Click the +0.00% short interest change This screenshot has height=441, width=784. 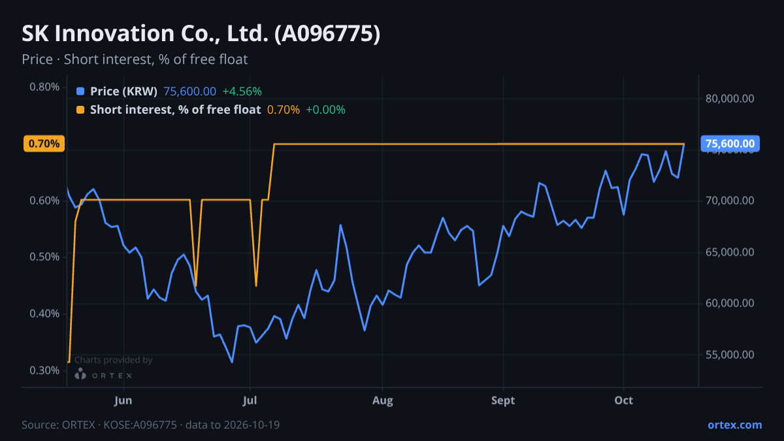pos(325,110)
